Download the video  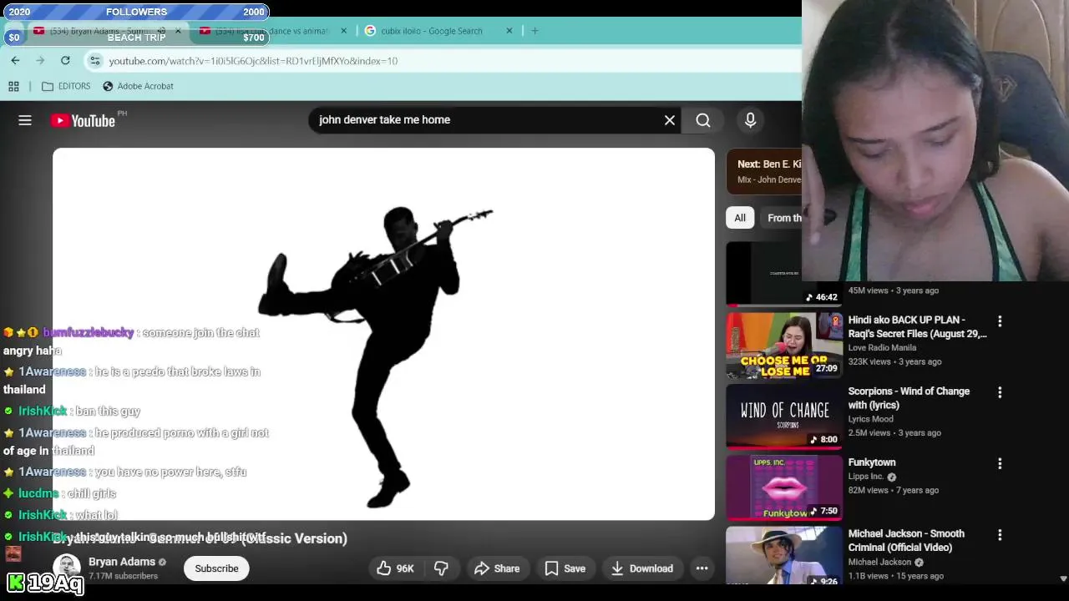[x=642, y=568]
